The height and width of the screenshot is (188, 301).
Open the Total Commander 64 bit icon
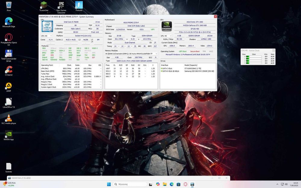9,56
